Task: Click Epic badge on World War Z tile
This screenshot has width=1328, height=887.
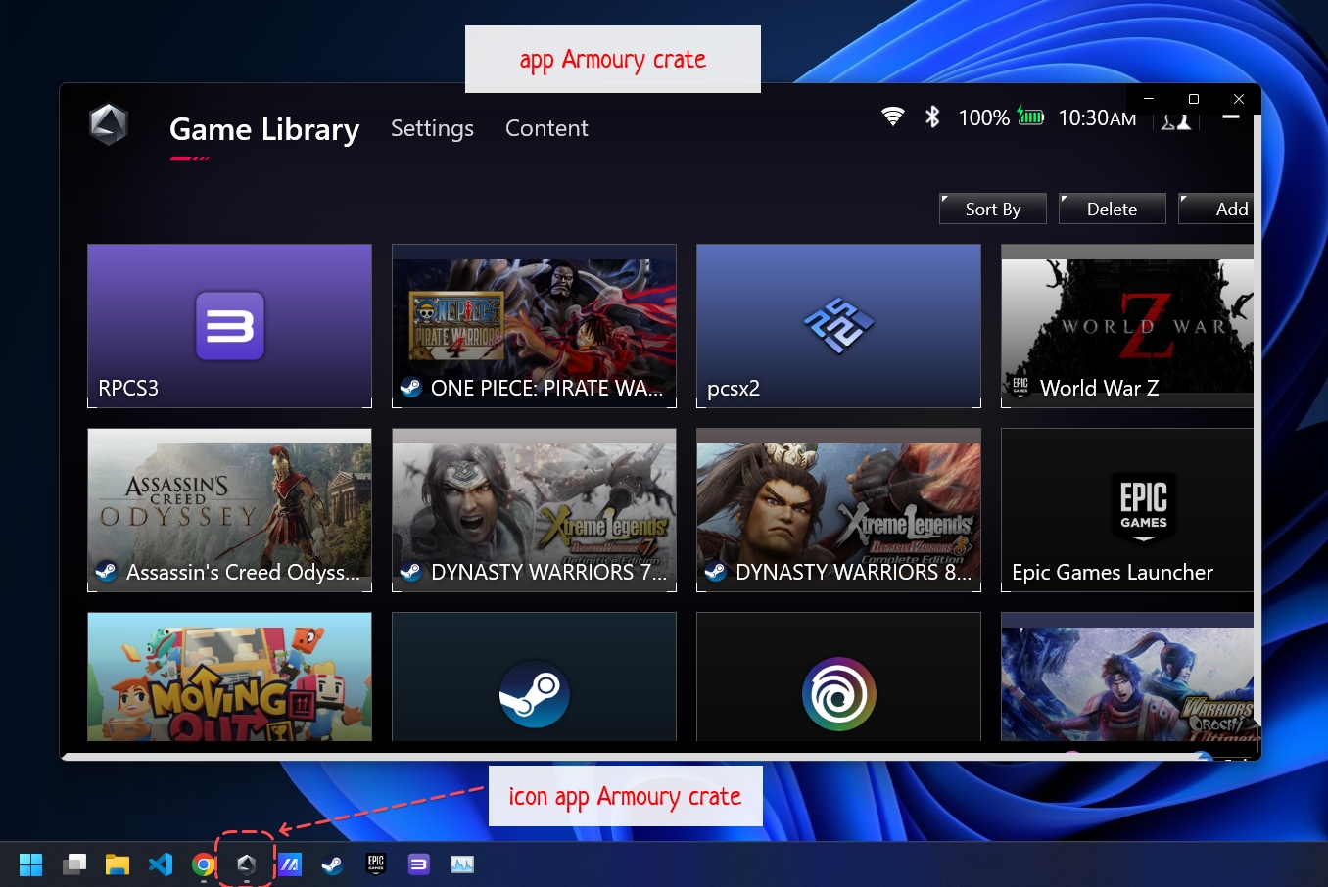Action: coord(1020,387)
